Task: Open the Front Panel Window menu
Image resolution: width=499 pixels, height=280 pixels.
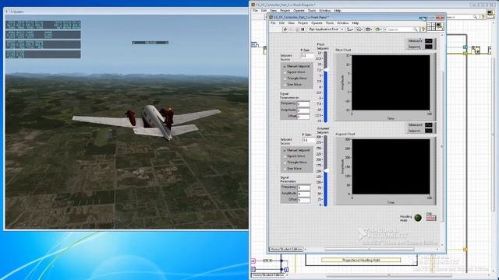Action: (x=343, y=23)
